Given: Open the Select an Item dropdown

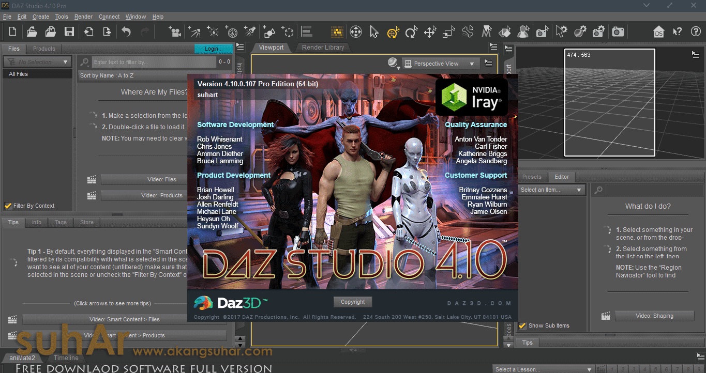Looking at the screenshot, I should 552,190.
